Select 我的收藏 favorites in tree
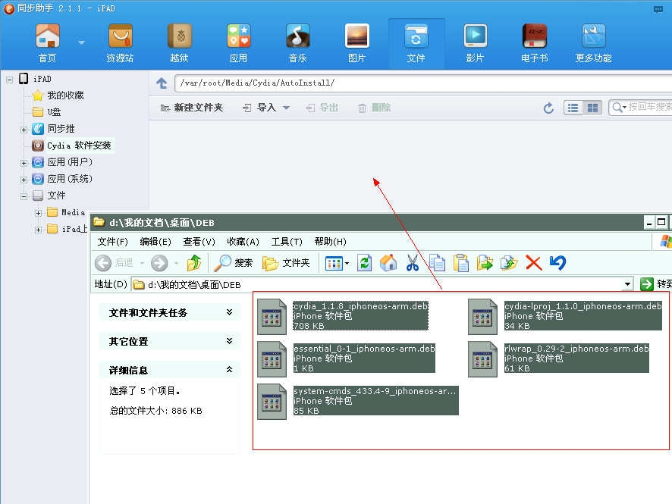The width and height of the screenshot is (672, 504). pos(65,95)
